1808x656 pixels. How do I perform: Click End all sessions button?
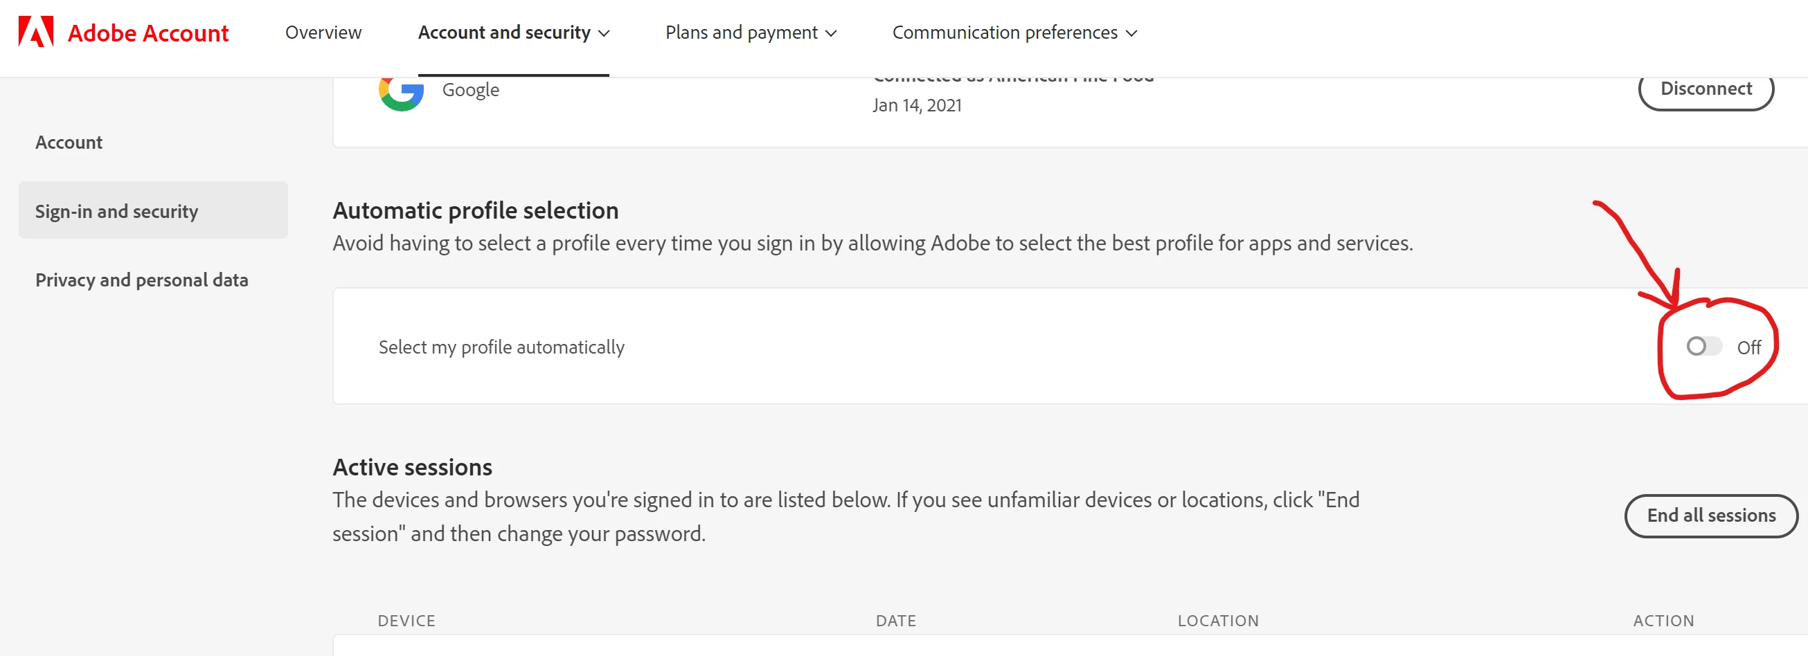pyautogui.click(x=1710, y=515)
